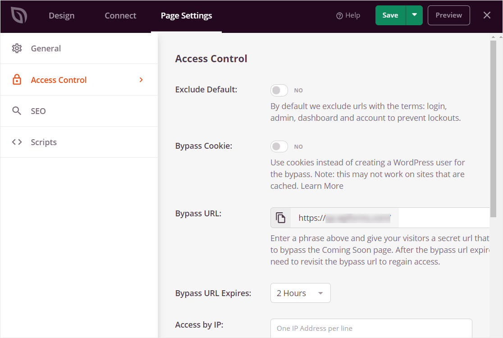Click the Access Control lock icon
Viewport: 503px width, 338px height.
tap(17, 80)
